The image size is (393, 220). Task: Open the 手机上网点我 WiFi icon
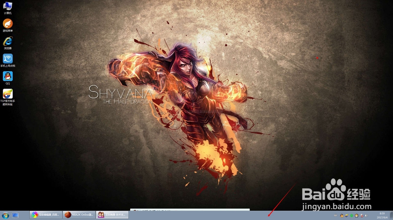[8, 60]
